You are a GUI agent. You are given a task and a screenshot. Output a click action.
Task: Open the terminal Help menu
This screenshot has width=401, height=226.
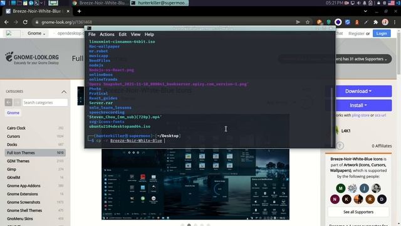149,35
